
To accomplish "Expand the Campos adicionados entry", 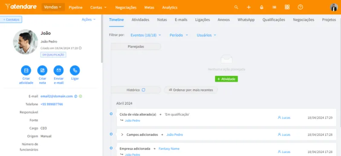I will point(122,134).
